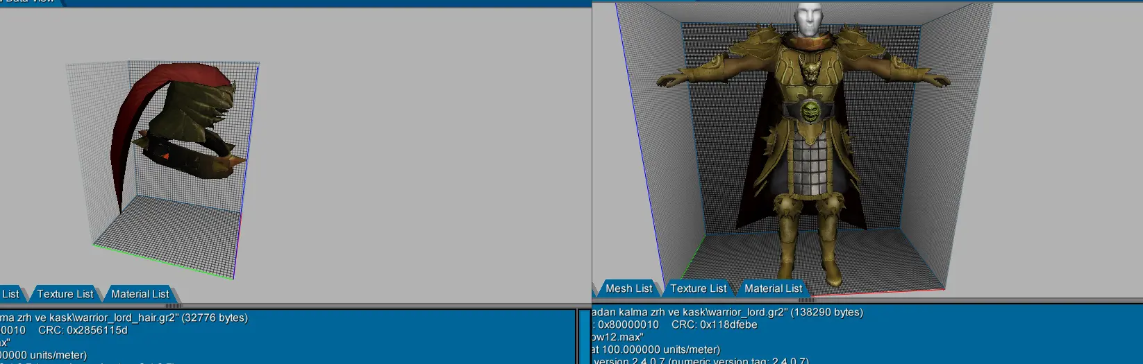The height and width of the screenshot is (364, 1143).
Task: Click the warrior_lord.gr2 file path text
Action: [727, 312]
